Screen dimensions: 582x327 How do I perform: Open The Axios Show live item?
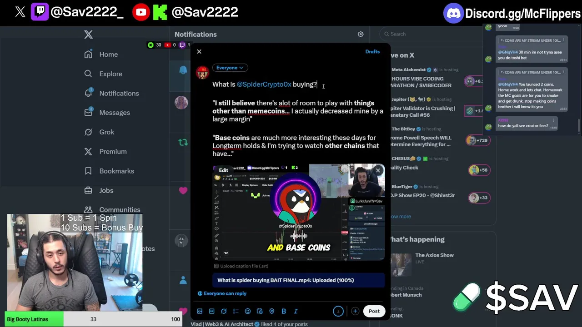434,258
